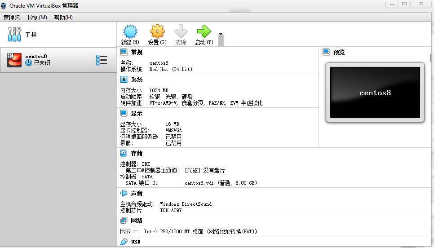This screenshot has height=248, width=434.
Task: Click the boot order 软驱, 光驱, 硬盘
Action: (x=171, y=97)
